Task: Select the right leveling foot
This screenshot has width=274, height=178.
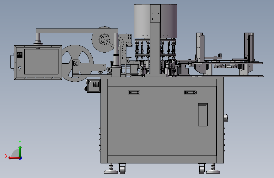Action: [x=213, y=169]
